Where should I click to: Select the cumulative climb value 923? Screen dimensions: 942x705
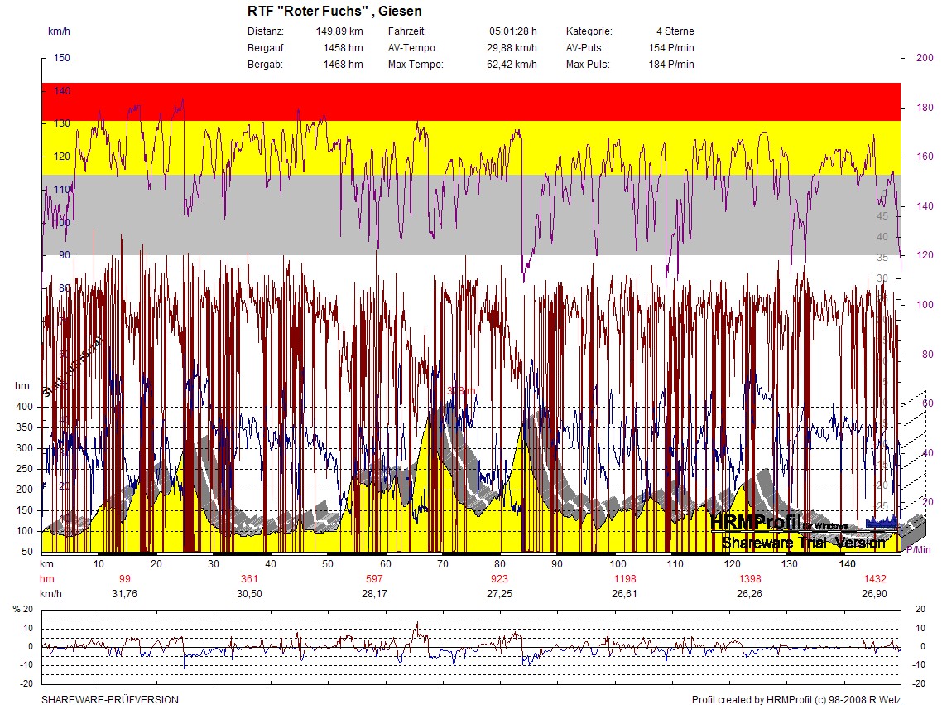pyautogui.click(x=500, y=578)
